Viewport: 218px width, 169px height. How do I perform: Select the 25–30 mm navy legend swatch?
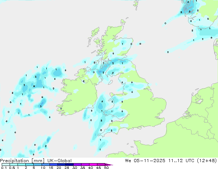[69, 165]
